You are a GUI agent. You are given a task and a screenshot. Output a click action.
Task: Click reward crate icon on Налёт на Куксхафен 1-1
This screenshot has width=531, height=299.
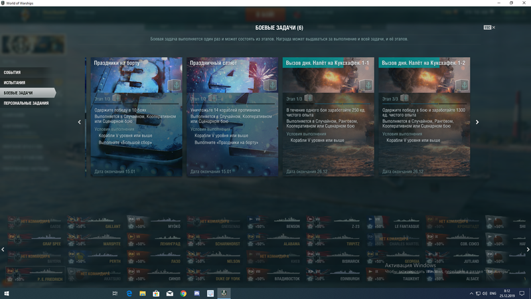coord(365,85)
